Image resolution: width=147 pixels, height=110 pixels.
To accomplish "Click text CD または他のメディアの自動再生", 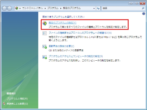I will (x=66, y=50).
